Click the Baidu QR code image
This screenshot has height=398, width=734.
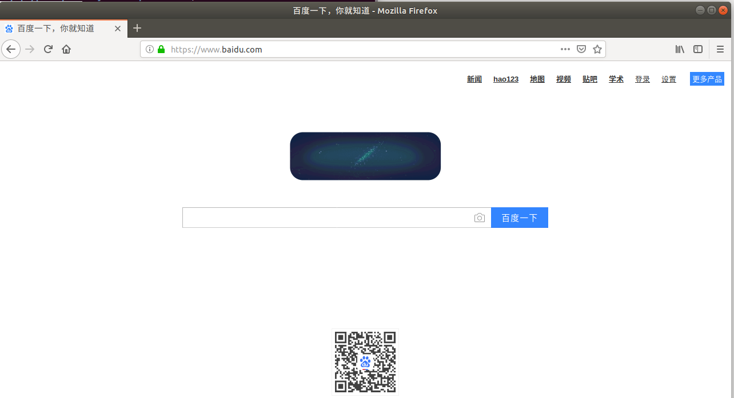[x=365, y=362]
